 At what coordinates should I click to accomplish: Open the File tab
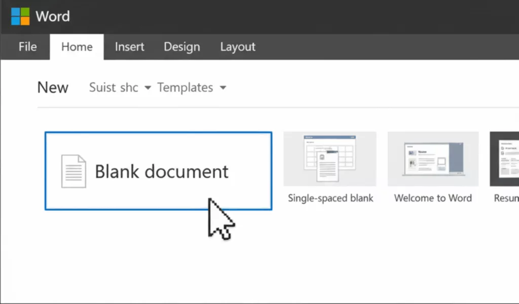click(x=27, y=47)
